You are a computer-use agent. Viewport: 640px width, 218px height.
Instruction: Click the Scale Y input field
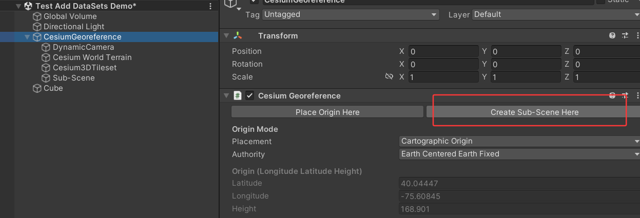(526, 77)
